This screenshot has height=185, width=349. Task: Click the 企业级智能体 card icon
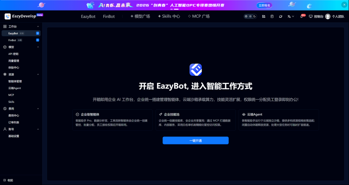(x=77, y=114)
